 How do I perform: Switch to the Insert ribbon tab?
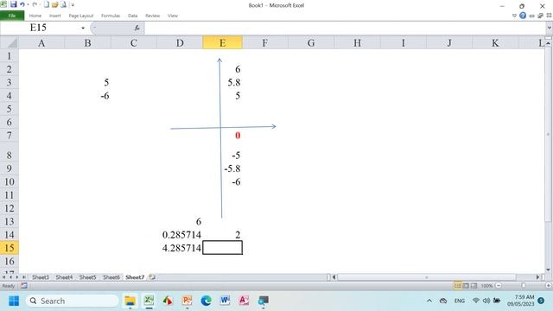tap(54, 16)
